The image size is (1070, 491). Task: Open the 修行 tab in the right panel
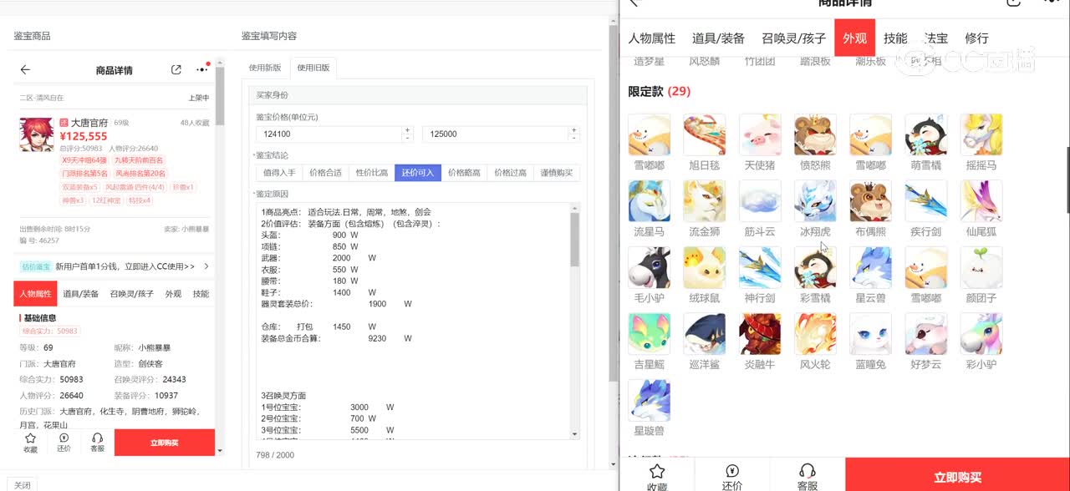point(976,38)
